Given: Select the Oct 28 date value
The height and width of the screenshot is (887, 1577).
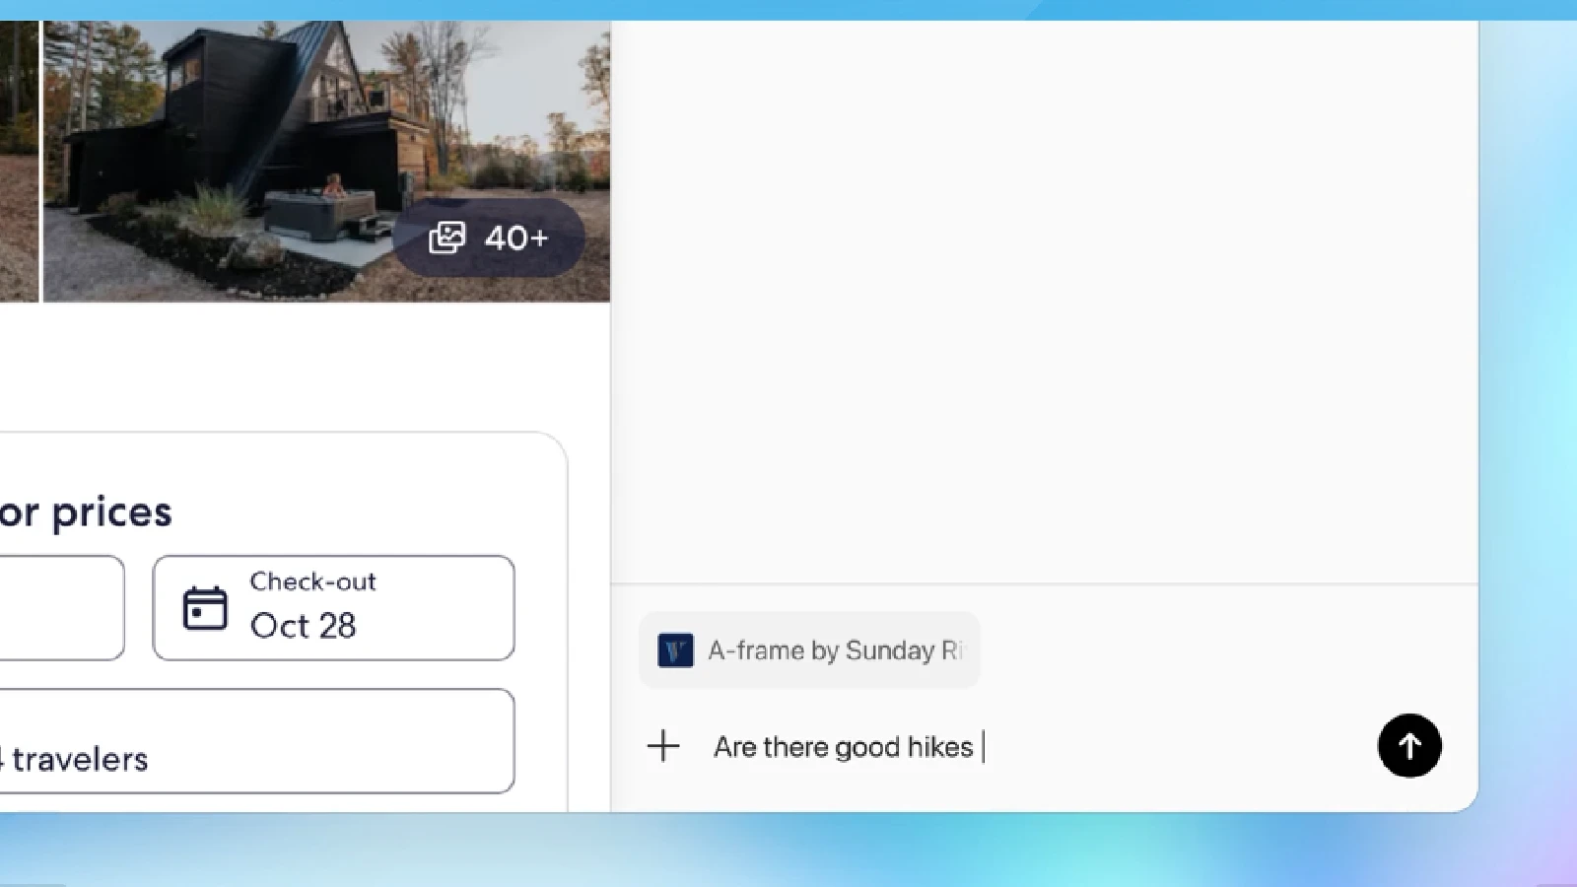Looking at the screenshot, I should pos(303,626).
